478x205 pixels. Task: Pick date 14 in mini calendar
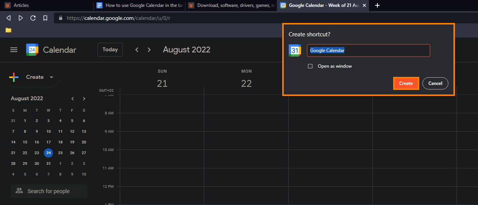point(13,142)
